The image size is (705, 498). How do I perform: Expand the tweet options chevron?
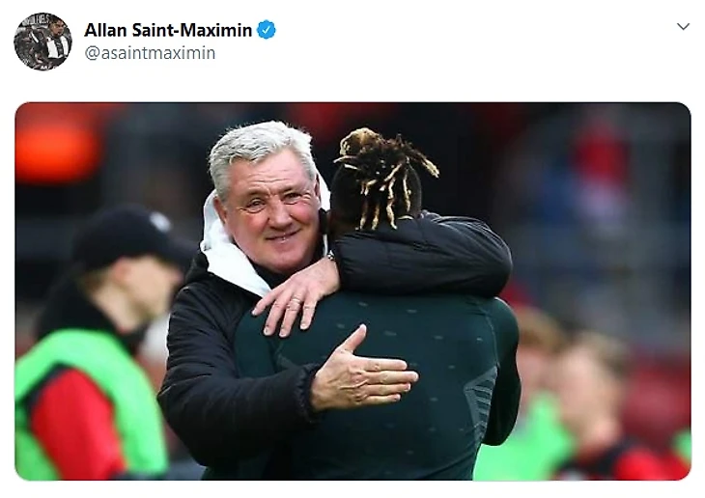tap(683, 27)
